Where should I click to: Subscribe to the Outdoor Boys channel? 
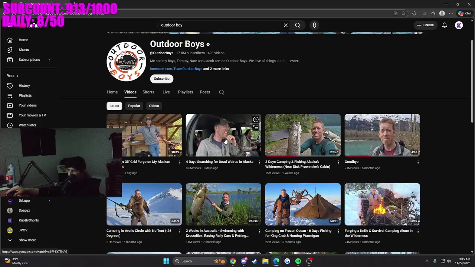tap(162, 79)
